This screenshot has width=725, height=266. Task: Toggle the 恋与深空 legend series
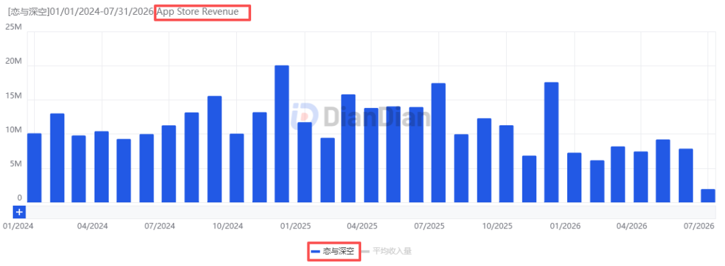pyautogui.click(x=333, y=251)
